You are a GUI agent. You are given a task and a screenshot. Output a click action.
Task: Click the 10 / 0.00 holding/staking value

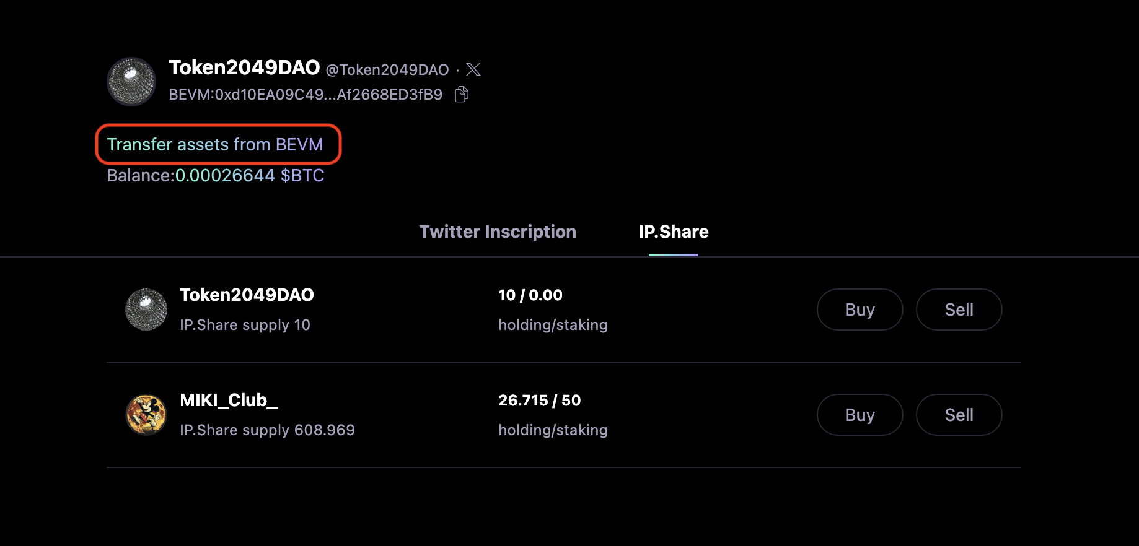point(530,295)
